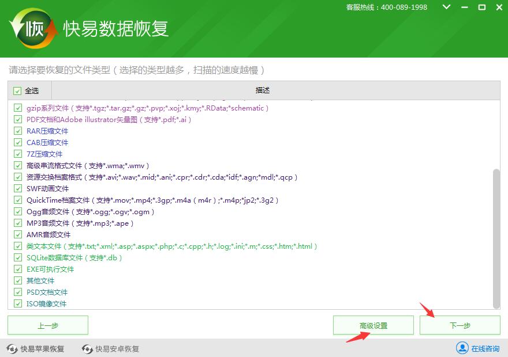Toggle PSD文档文件 checkbox
Screen dimensions: 508x357
click(18, 292)
